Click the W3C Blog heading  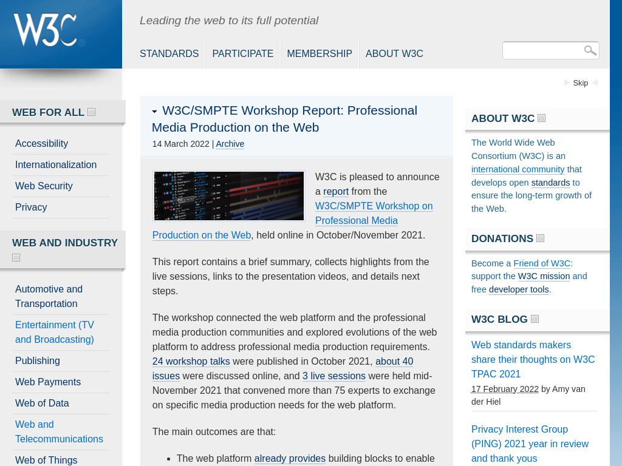click(499, 319)
